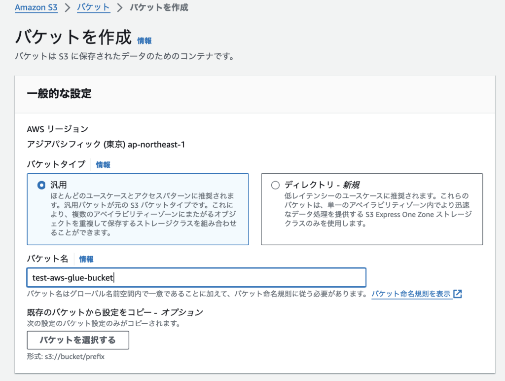Select the ディレクトリ bucket type radio button
The width and height of the screenshot is (505, 381).
275,185
